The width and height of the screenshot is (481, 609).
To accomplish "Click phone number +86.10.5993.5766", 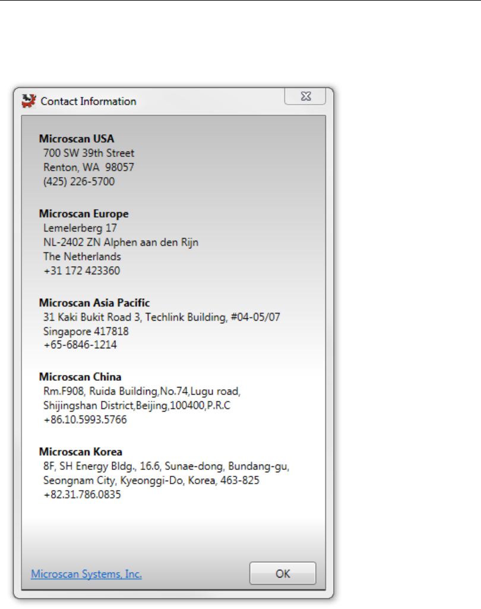I will 85,420.
